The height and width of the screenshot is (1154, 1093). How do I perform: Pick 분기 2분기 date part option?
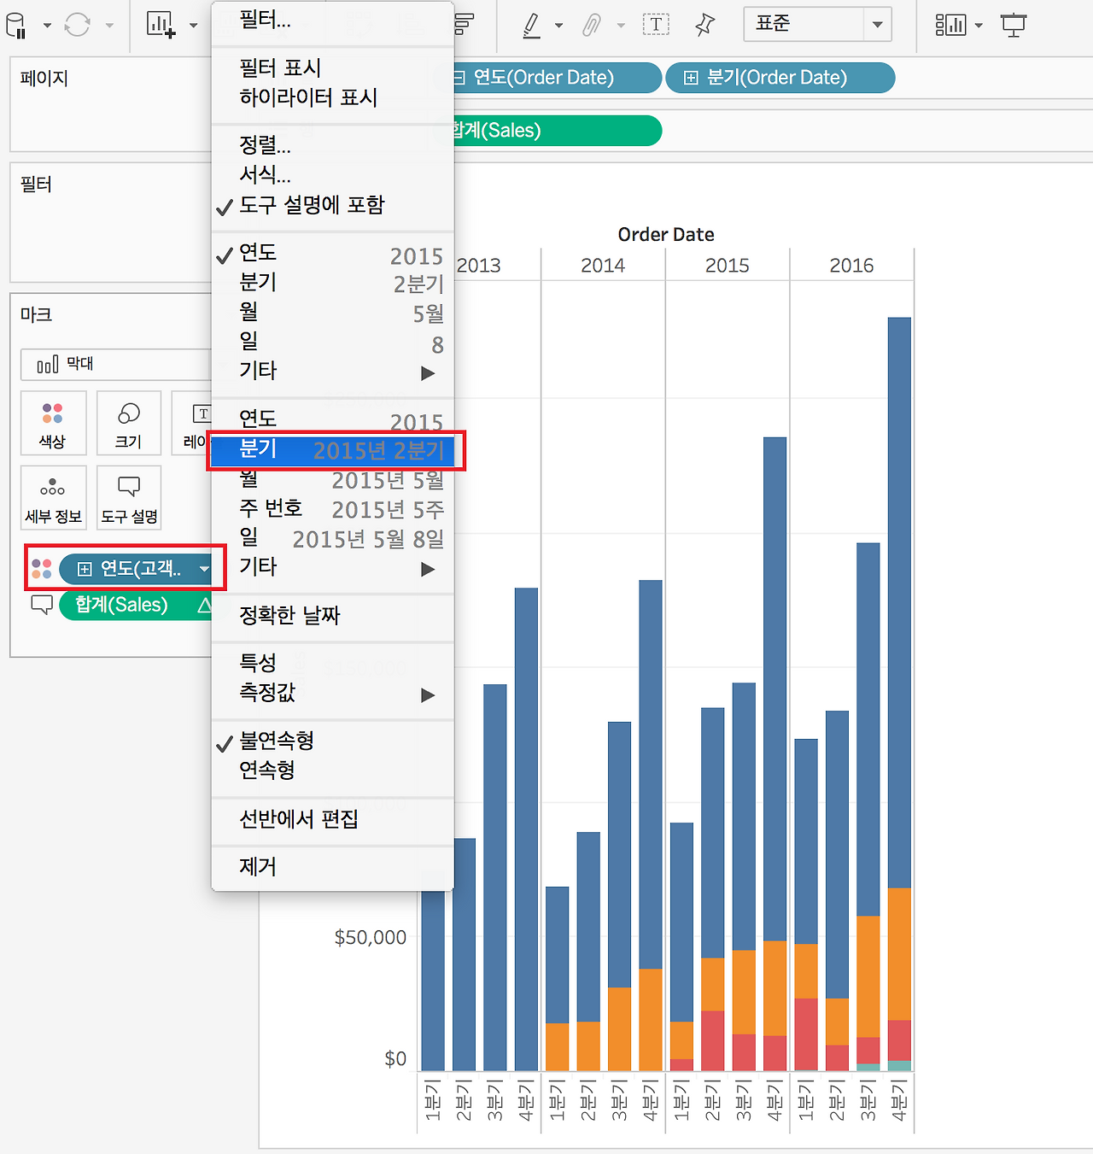(x=332, y=283)
